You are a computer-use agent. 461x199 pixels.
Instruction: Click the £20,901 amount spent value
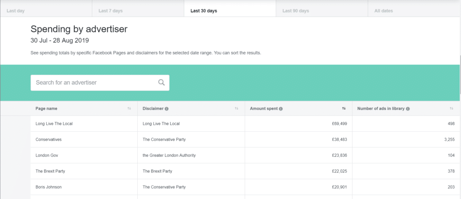pyautogui.click(x=339, y=187)
